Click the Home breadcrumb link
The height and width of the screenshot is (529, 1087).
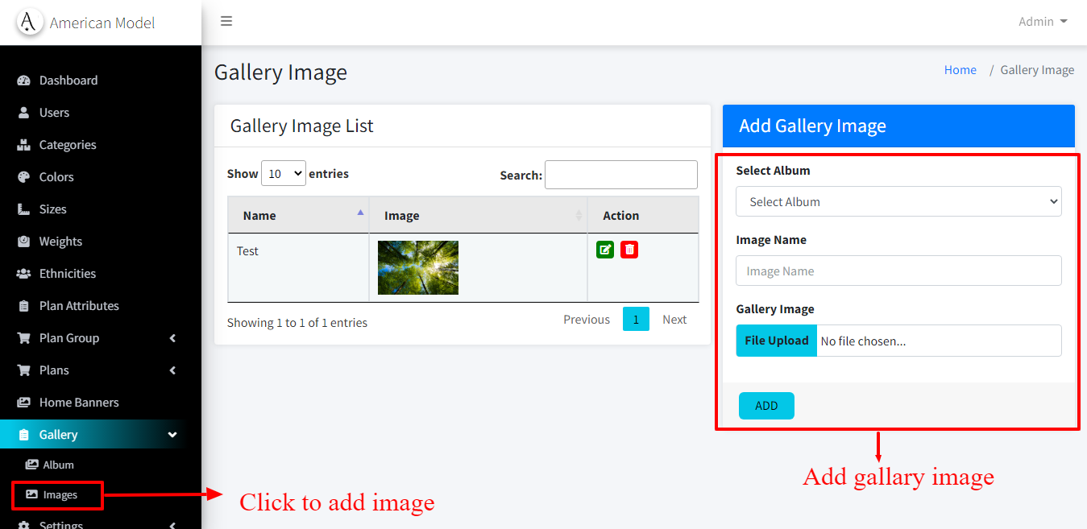click(960, 70)
